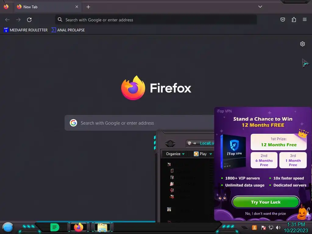Viewport: 312px width, 234px height.
Task: Open a new tab with the plus button
Action: (x=88, y=7)
